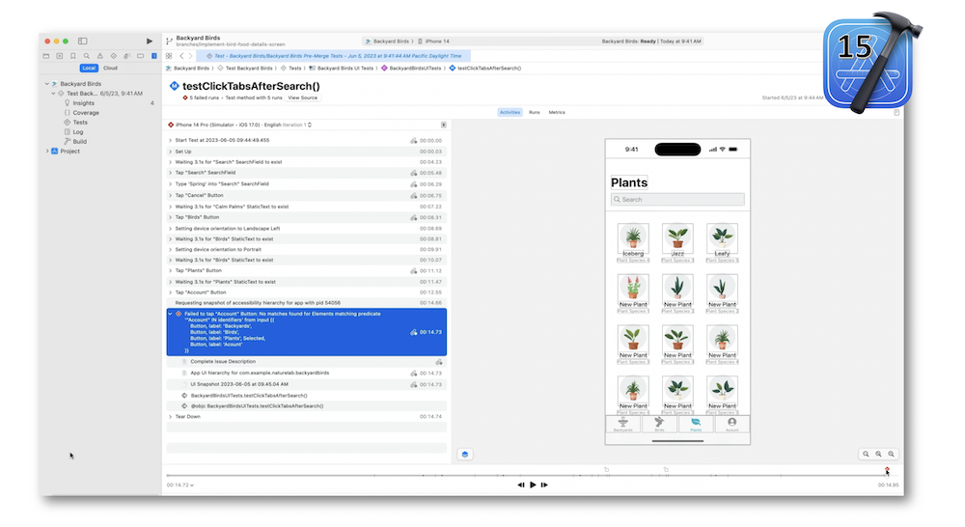Screen dimensions: 965x527
Task: Open the Issue navigator warning icon
Action: click(x=99, y=56)
